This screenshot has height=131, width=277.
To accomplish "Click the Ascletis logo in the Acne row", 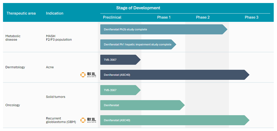I will 88,75.
